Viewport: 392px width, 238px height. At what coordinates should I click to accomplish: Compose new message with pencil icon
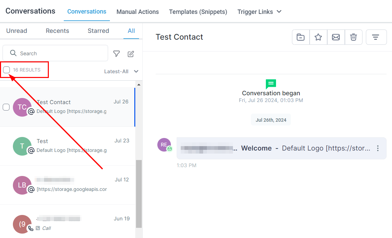tap(131, 54)
